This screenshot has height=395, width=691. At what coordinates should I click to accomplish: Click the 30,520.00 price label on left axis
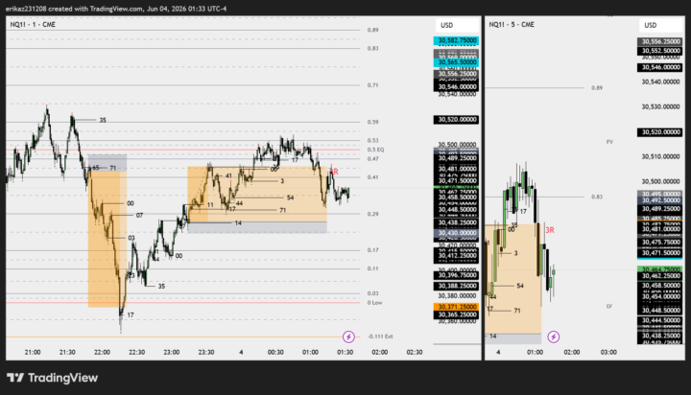456,119
